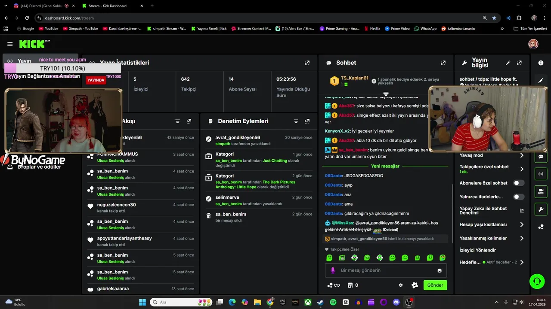
Task: Open the Simpath - YouTube bookmark
Action: click(80, 28)
